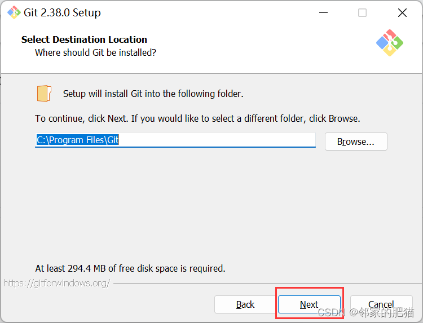Open the Browse... folder picker

coord(356,141)
